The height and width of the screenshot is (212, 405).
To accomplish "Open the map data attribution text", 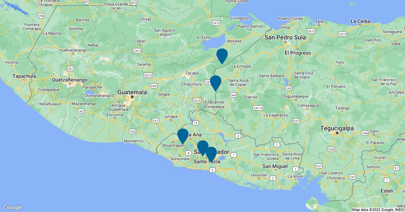I will coord(377,210).
